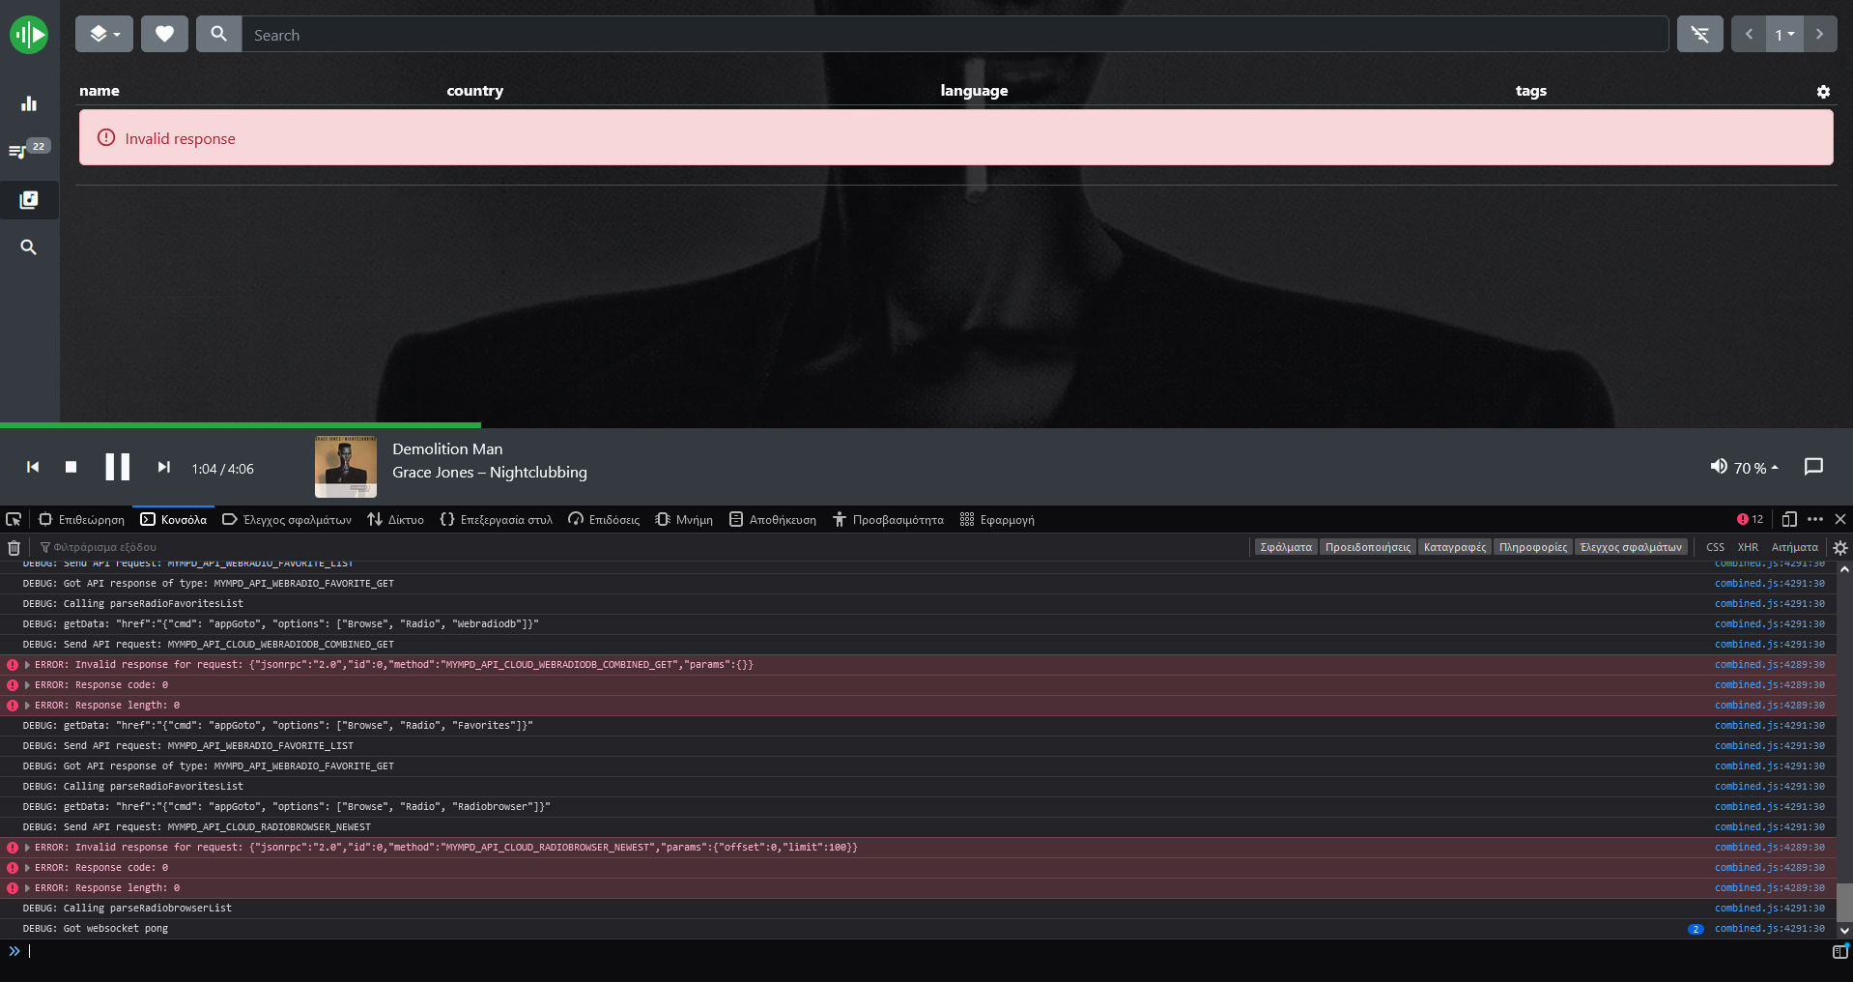The image size is (1853, 982).
Task: Click the myMPD logo icon
Action: [29, 34]
